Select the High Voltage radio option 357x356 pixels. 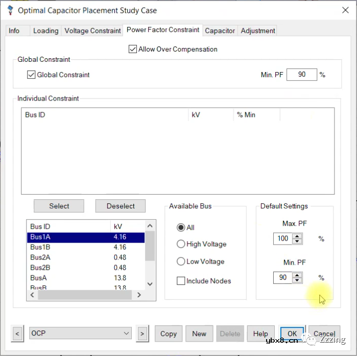click(x=180, y=244)
